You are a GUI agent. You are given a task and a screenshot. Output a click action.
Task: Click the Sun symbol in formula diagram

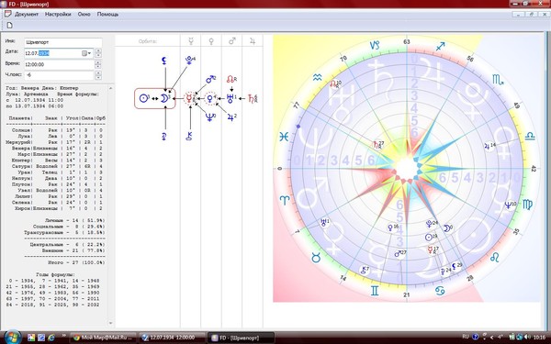coord(143,98)
